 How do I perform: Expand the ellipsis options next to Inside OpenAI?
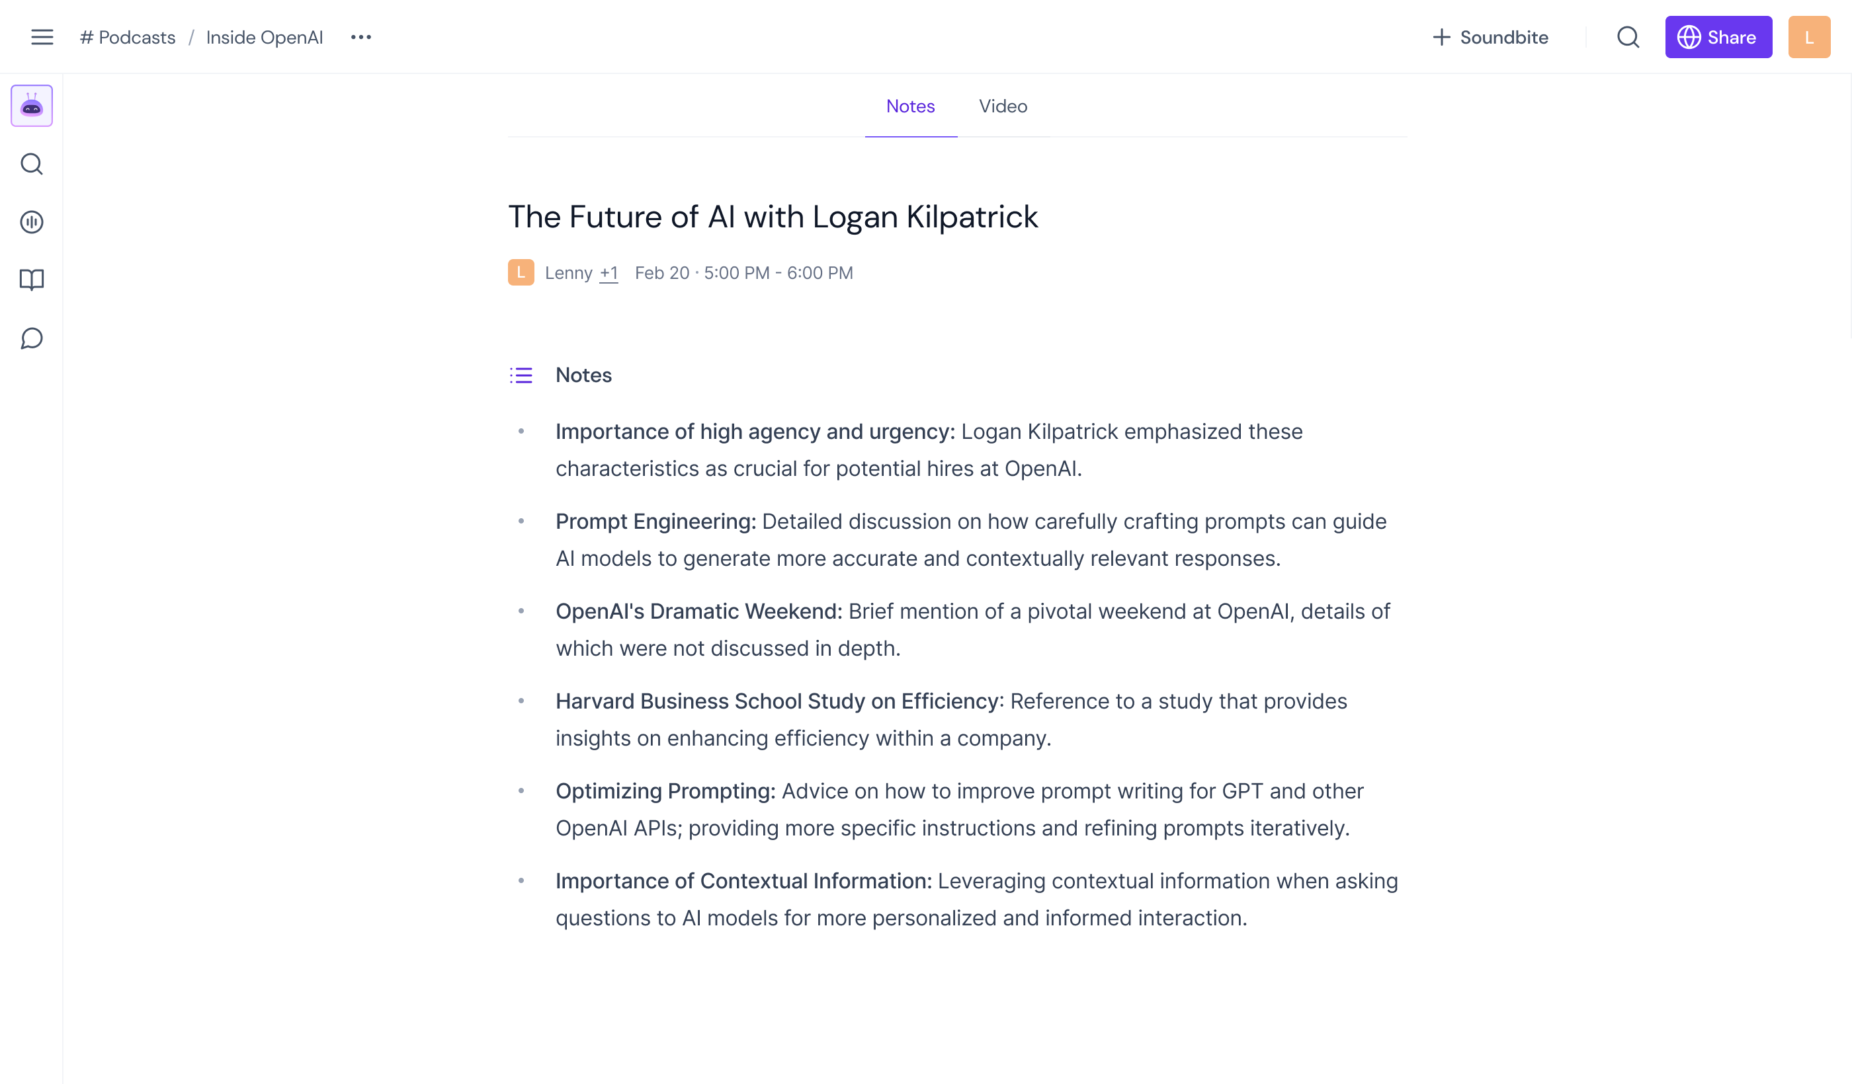point(361,37)
